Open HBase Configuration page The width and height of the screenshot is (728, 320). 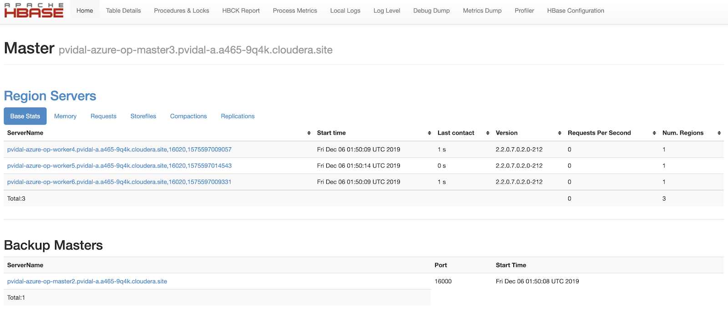coord(576,10)
